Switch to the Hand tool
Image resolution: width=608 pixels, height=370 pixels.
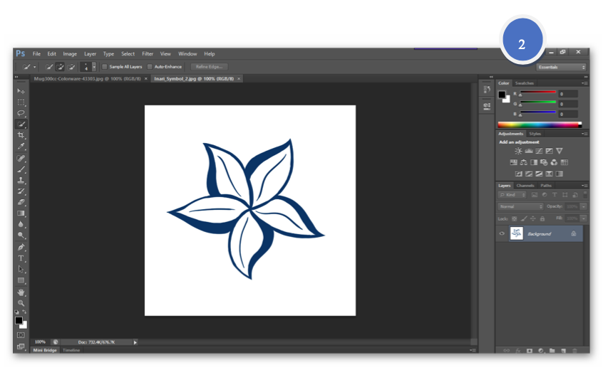(x=21, y=292)
